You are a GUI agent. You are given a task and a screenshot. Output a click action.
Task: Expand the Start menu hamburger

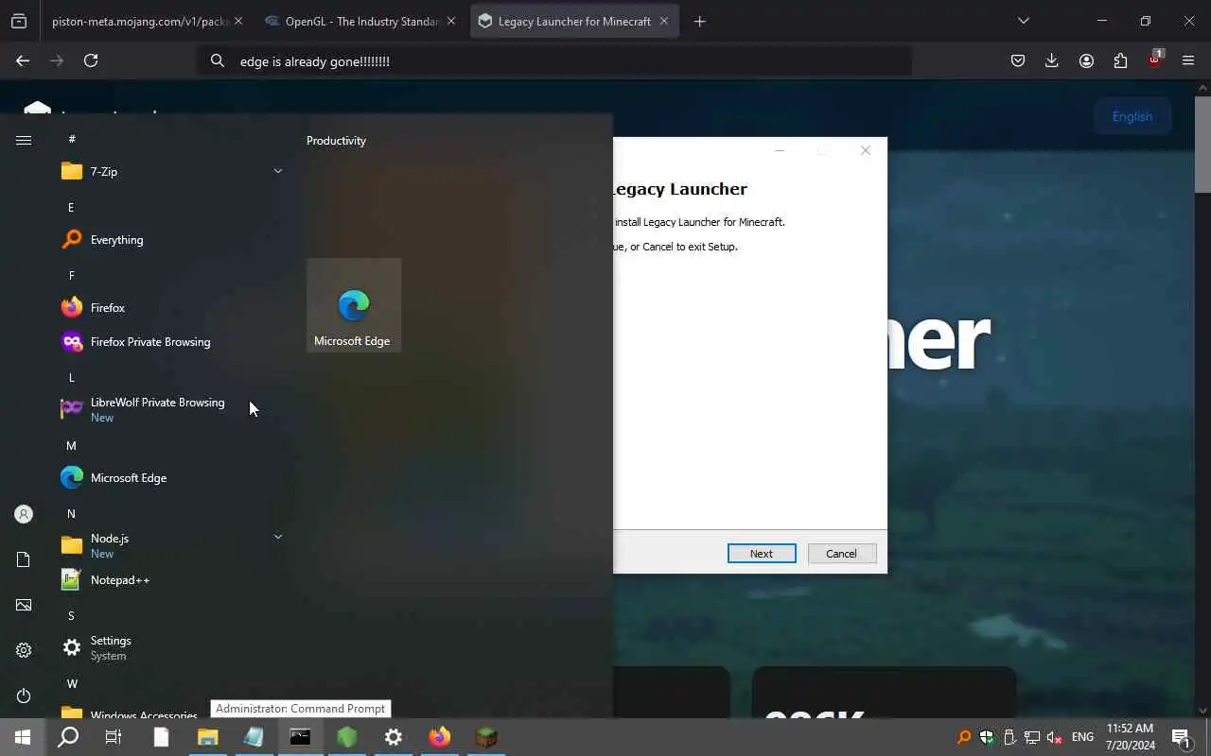tap(24, 140)
